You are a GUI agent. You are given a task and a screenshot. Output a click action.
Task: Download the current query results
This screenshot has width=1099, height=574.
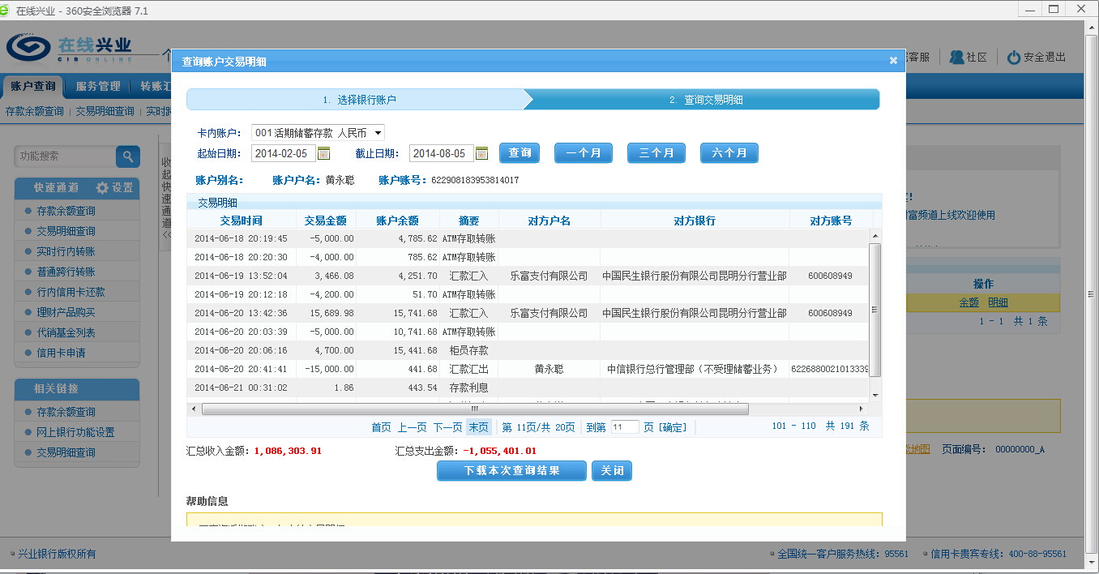511,471
